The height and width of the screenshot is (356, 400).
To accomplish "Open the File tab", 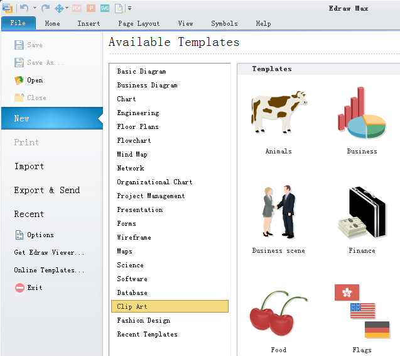I will (x=18, y=23).
